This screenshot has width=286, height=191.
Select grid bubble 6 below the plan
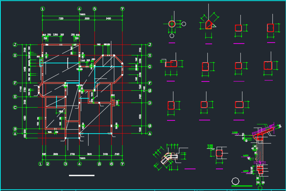[x=111, y=164]
